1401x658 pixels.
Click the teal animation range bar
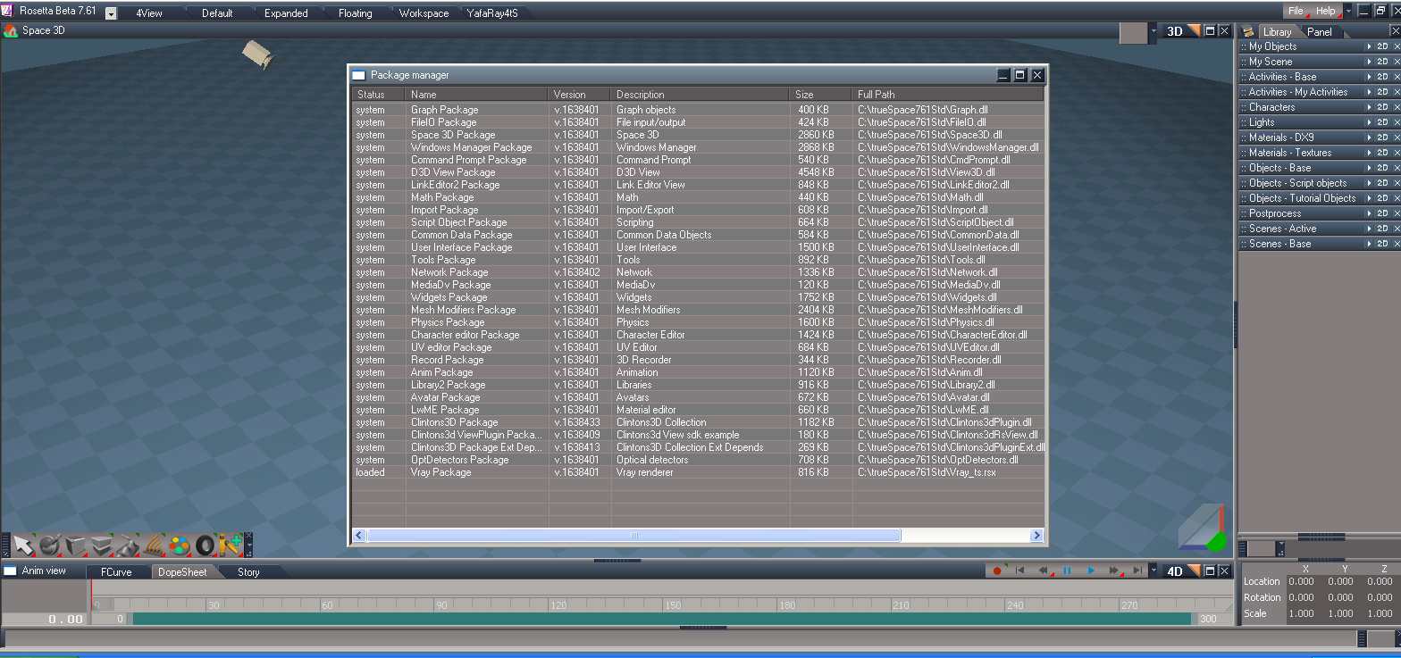click(662, 619)
